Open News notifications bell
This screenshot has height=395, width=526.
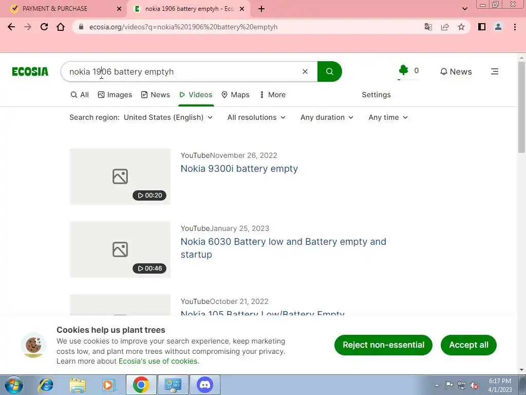(456, 71)
